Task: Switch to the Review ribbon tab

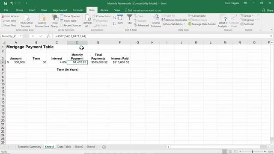Action: click(x=104, y=10)
